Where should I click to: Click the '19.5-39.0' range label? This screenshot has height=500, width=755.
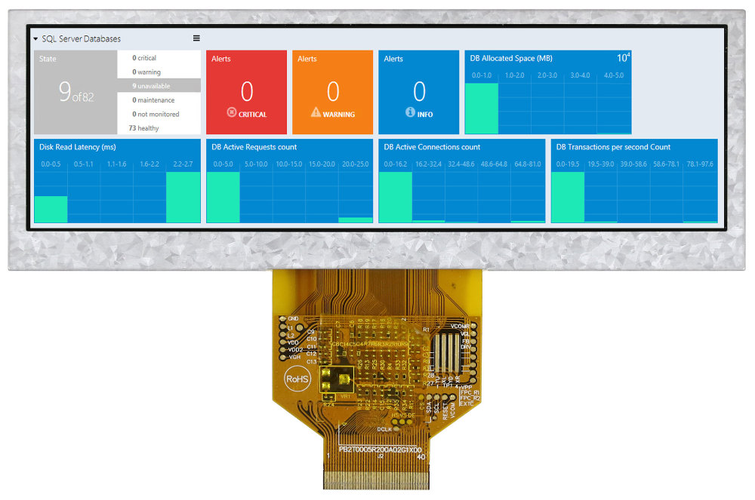click(x=601, y=164)
